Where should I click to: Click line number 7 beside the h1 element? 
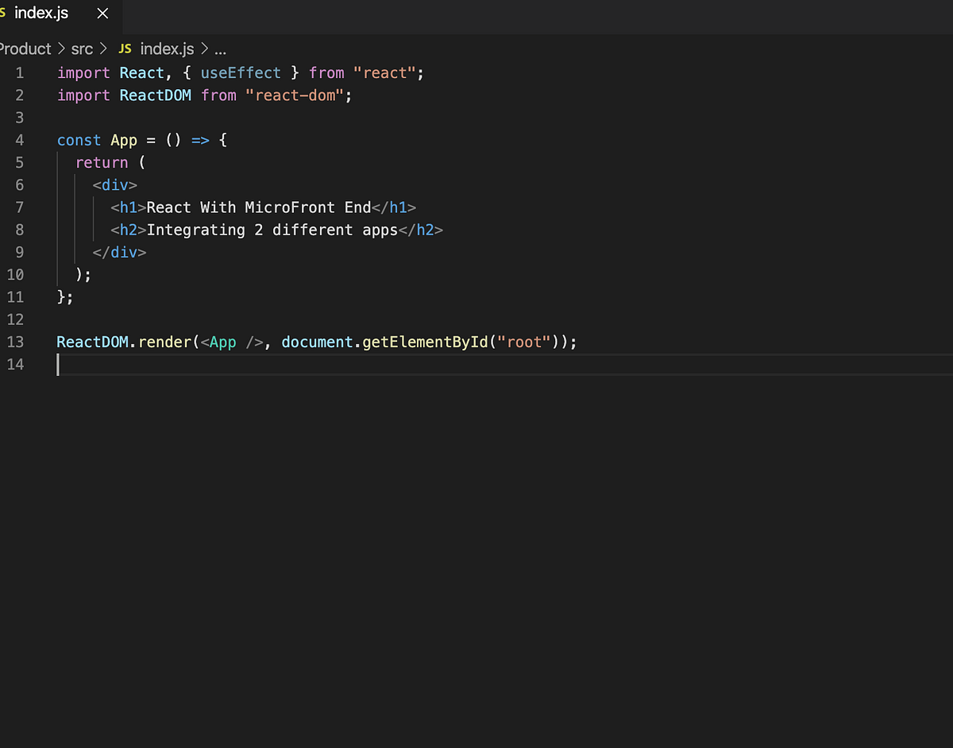[20, 207]
